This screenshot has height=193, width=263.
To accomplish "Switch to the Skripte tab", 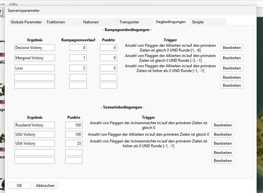I will tap(207, 22).
